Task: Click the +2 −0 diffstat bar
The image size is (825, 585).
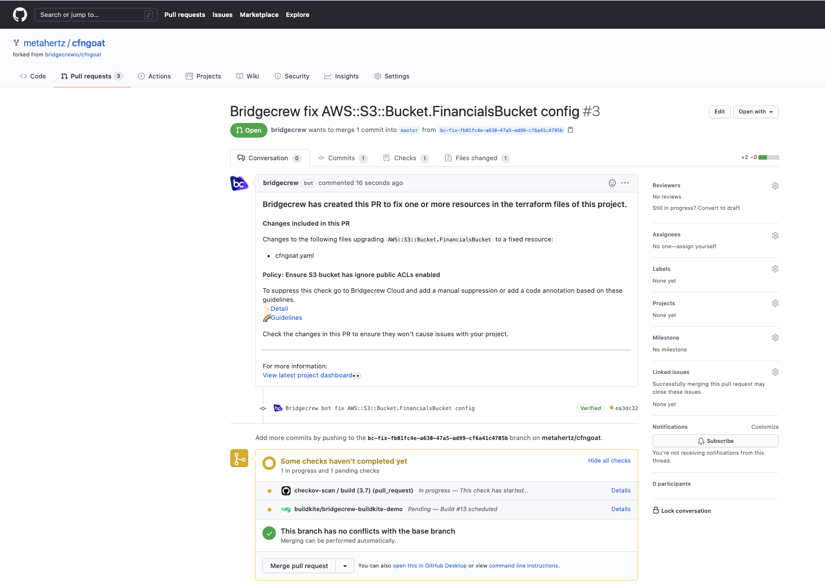Action: point(760,157)
